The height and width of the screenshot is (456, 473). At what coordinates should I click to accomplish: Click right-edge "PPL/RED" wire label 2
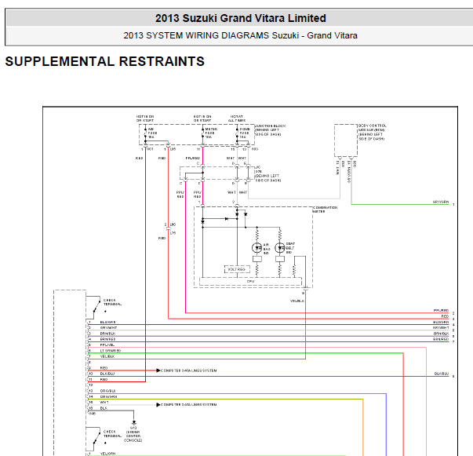(x=441, y=310)
